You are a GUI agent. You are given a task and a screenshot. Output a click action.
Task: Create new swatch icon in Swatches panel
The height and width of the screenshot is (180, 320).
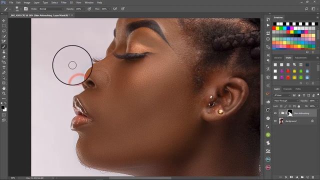click(x=307, y=52)
